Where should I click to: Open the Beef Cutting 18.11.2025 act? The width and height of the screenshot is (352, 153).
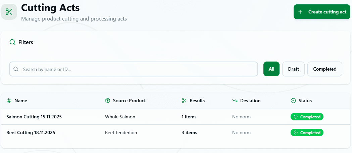click(x=31, y=132)
